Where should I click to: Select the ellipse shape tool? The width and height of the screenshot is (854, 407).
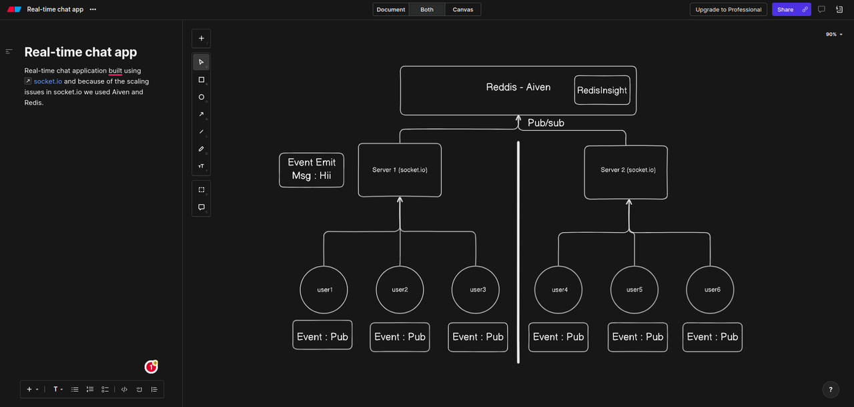click(x=201, y=97)
